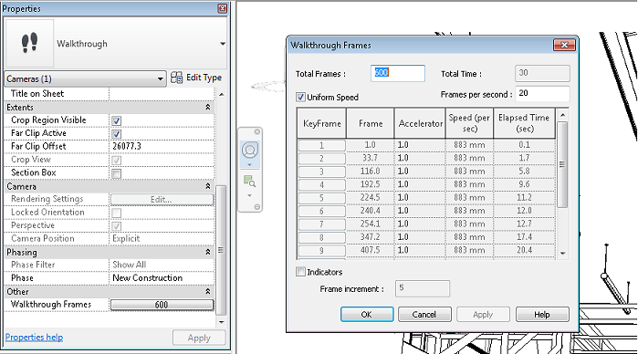Click the Camera Position value Explicit
The image size is (638, 354).
coord(162,238)
